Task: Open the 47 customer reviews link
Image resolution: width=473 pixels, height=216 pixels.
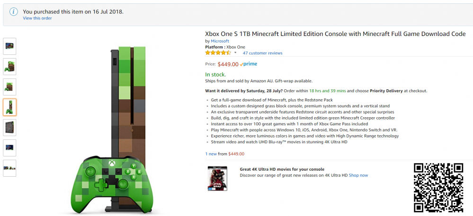Action: click(262, 53)
